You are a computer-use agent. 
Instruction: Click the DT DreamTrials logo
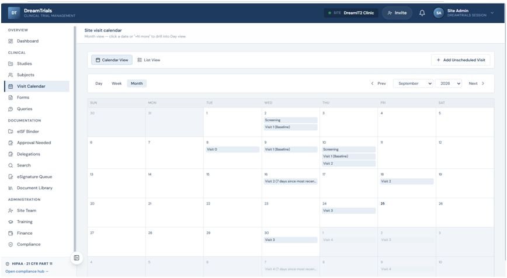(x=14, y=13)
